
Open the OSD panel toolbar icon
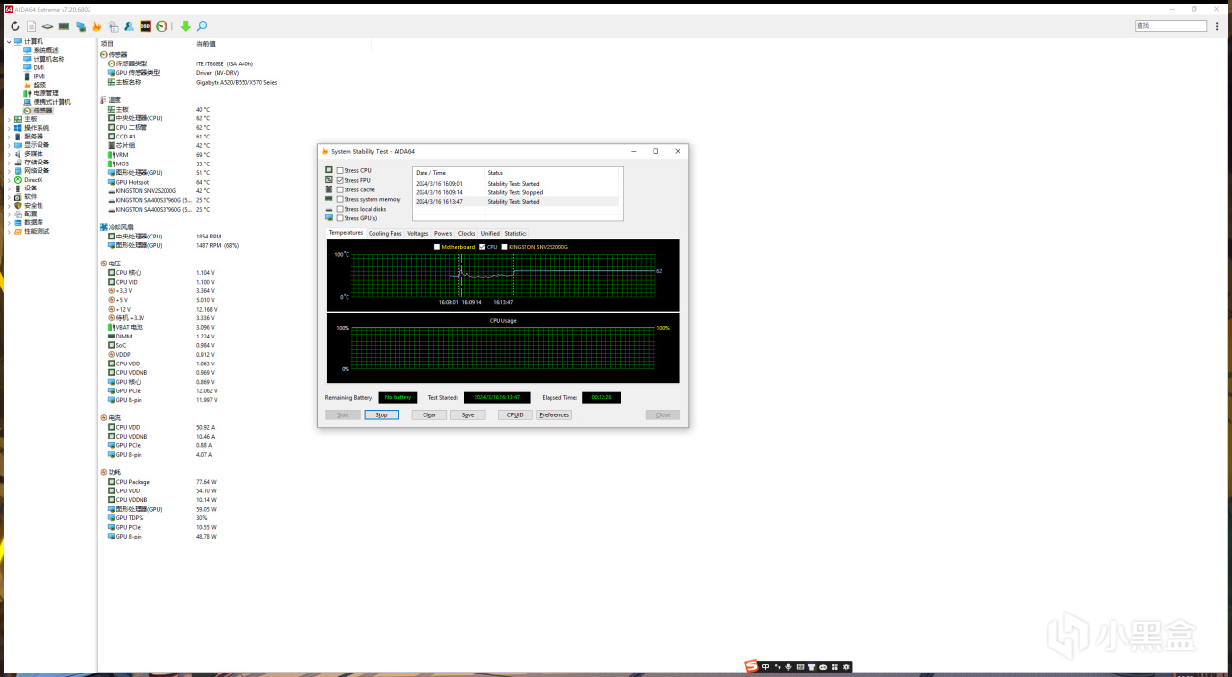point(145,26)
